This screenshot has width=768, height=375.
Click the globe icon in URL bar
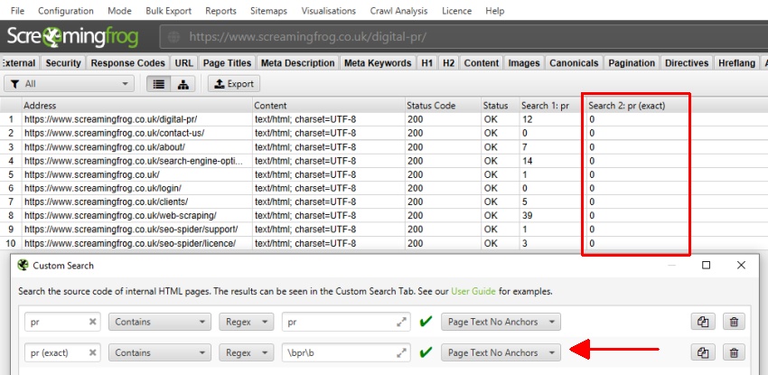click(x=173, y=37)
